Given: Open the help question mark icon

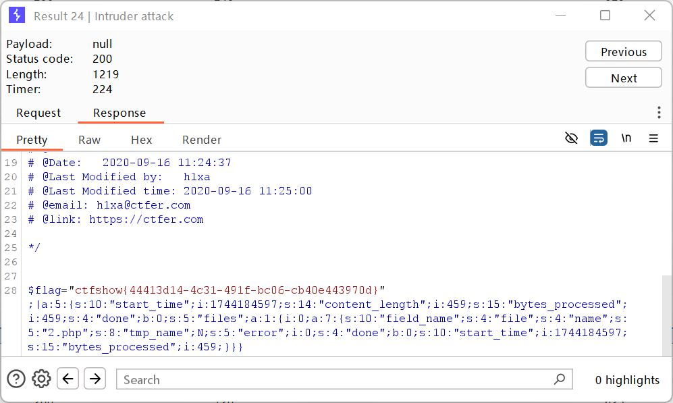Looking at the screenshot, I should point(16,379).
